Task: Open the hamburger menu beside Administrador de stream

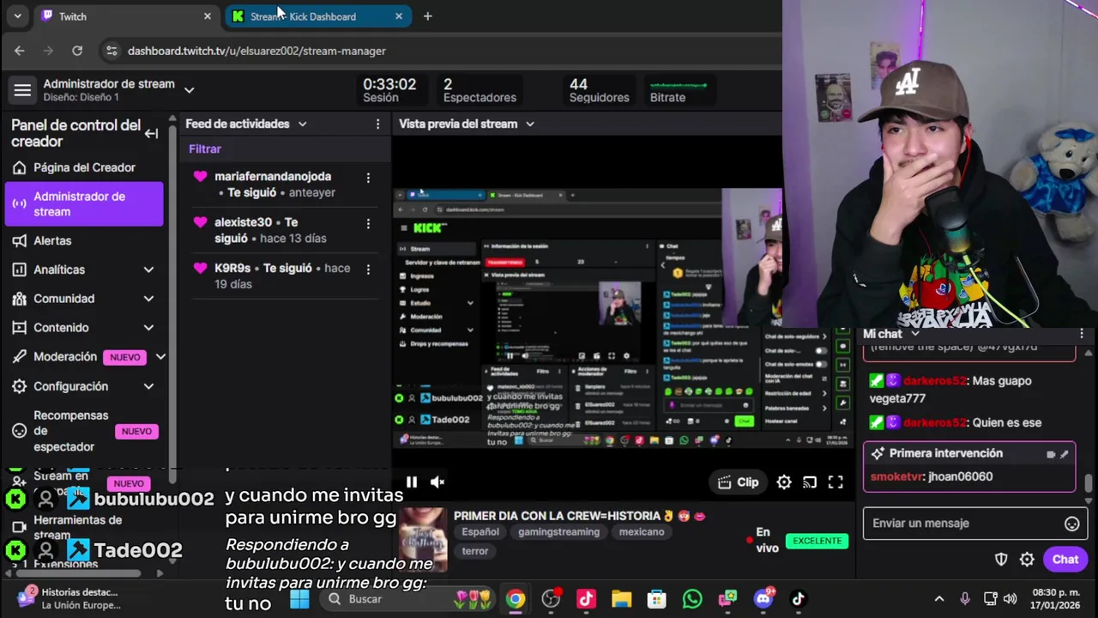Action: (x=22, y=90)
